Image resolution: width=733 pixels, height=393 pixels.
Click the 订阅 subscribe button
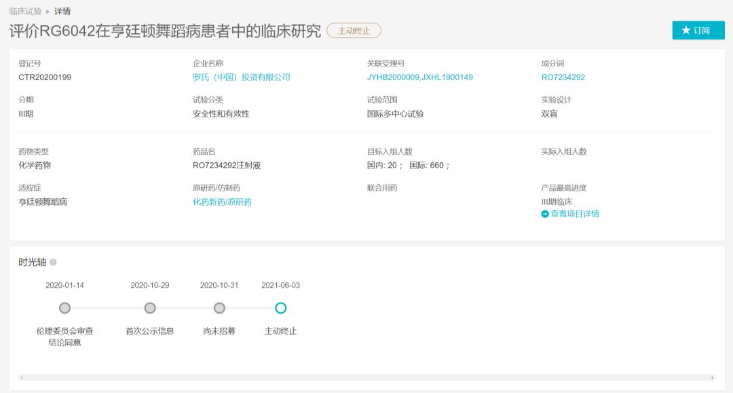pos(698,31)
